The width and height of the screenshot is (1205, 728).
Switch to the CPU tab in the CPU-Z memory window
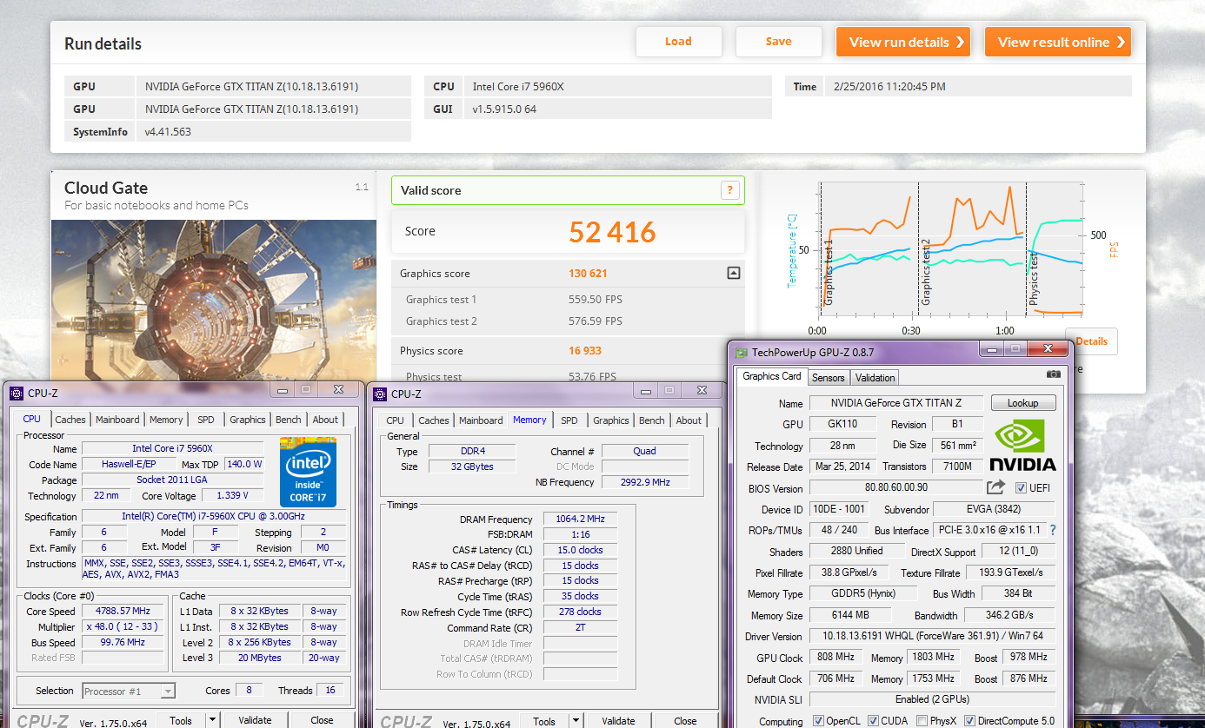(x=395, y=420)
